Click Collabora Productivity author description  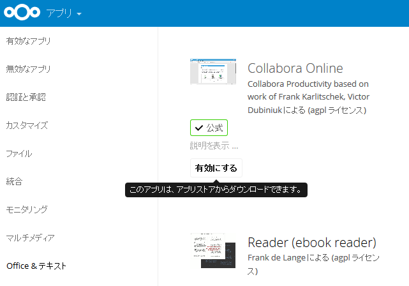pos(308,97)
